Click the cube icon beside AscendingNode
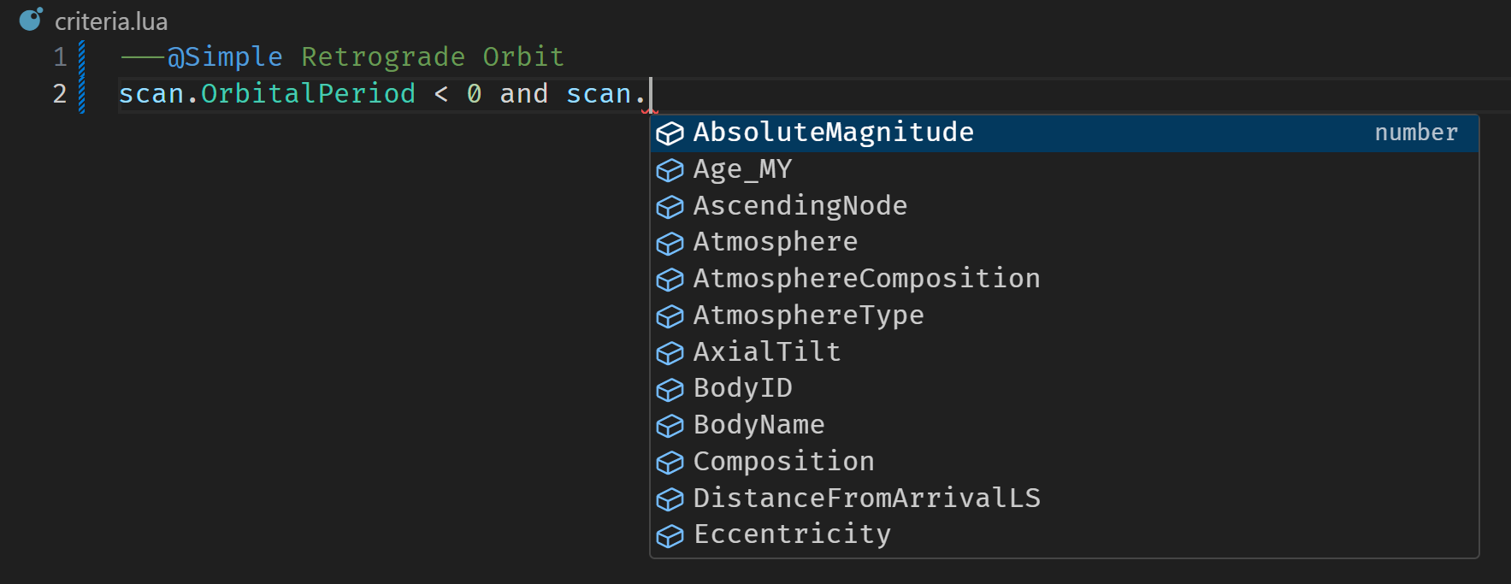 670,207
